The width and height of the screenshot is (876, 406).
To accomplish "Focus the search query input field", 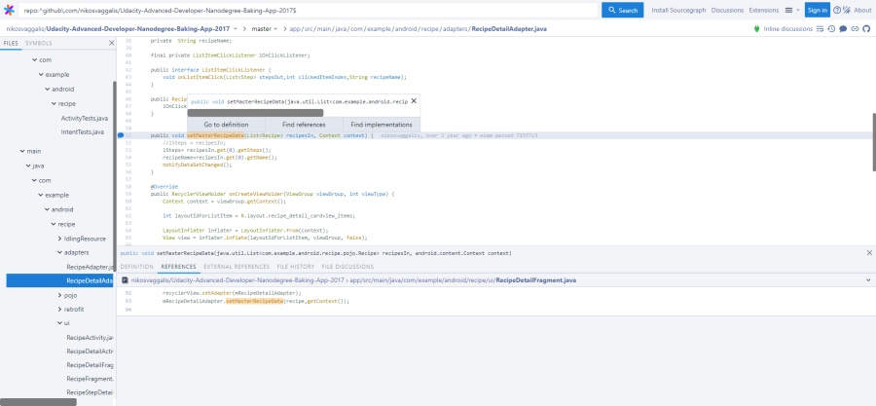I will coord(309,10).
